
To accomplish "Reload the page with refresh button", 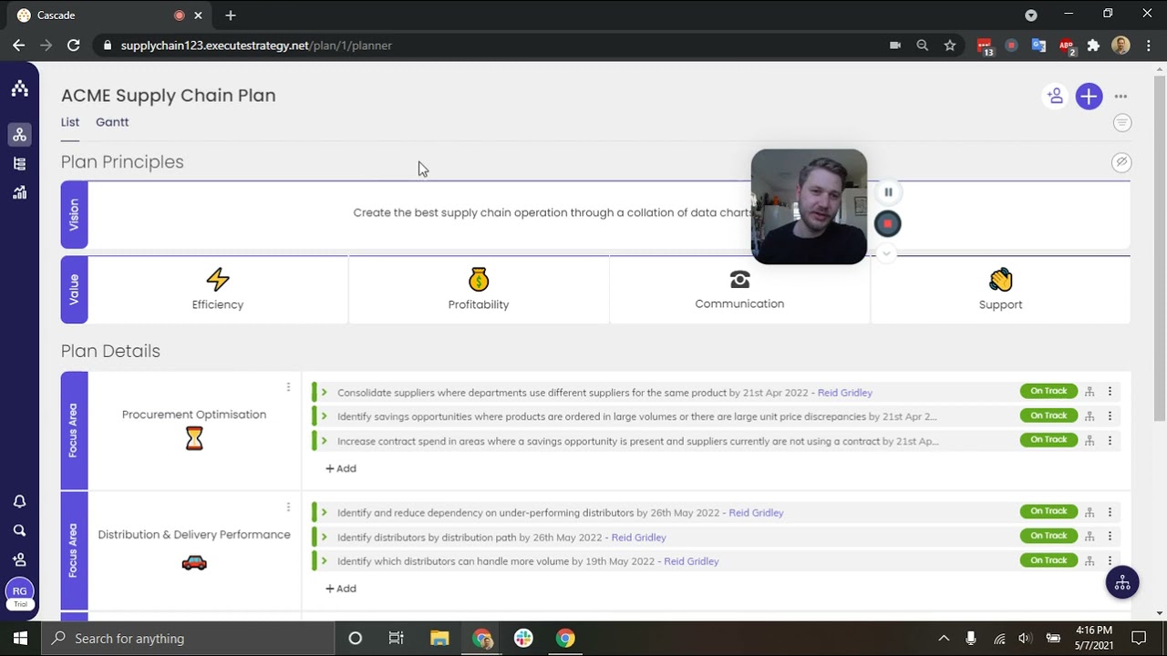I will point(74,46).
